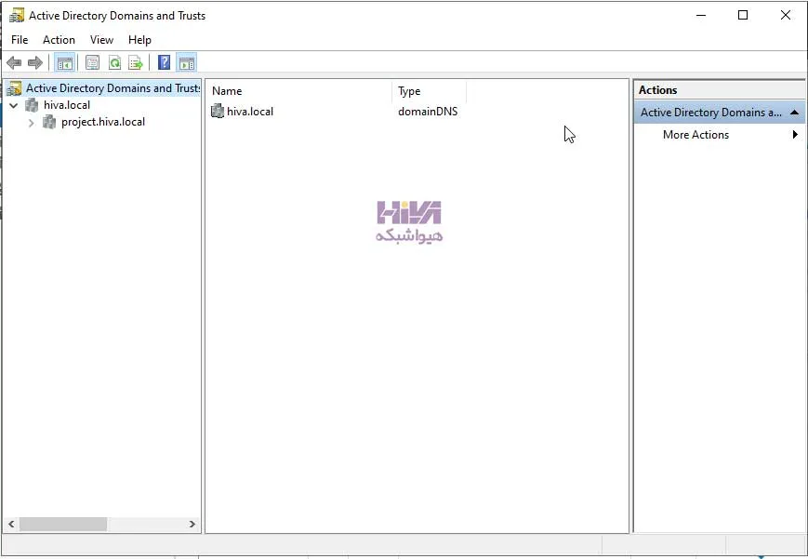Close the Domains and Trusts window
This screenshot has height=559, width=808.
coord(786,16)
